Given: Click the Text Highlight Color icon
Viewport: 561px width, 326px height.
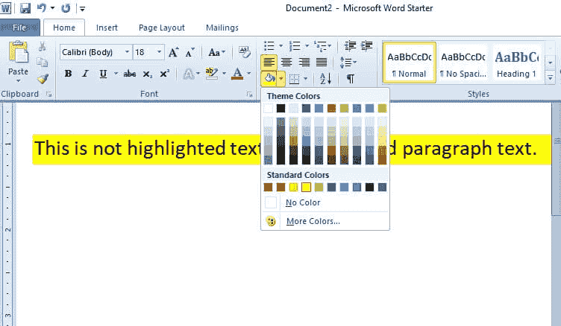Looking at the screenshot, I should pos(212,74).
